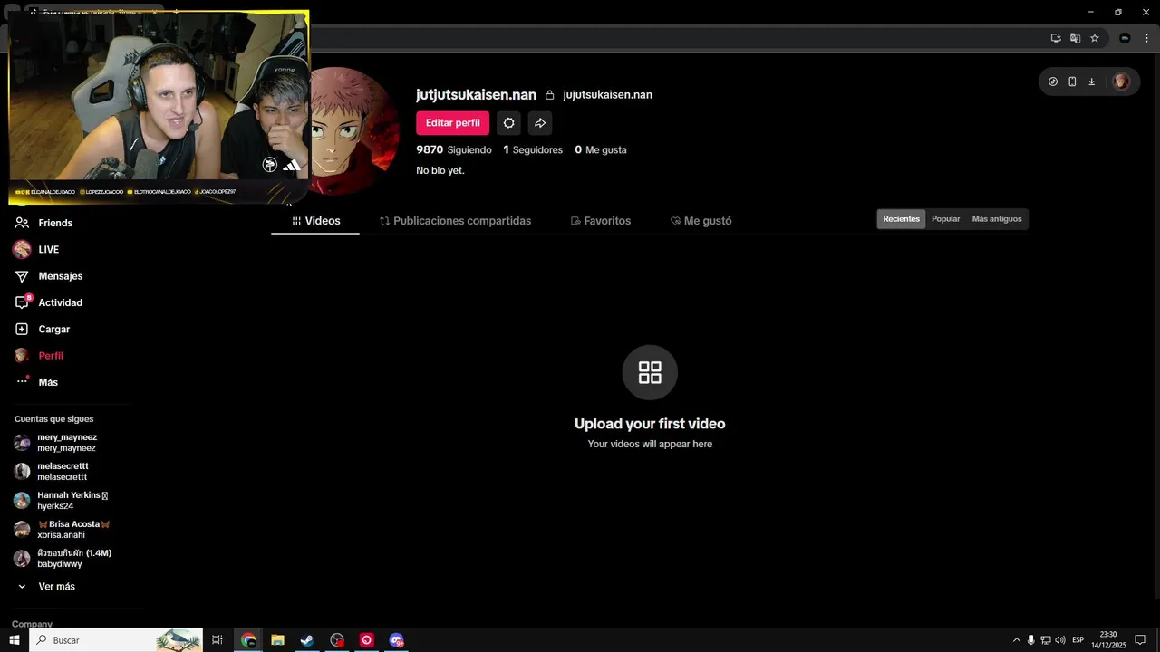
Task: Open the Chrome profile icon
Action: coord(1125,38)
